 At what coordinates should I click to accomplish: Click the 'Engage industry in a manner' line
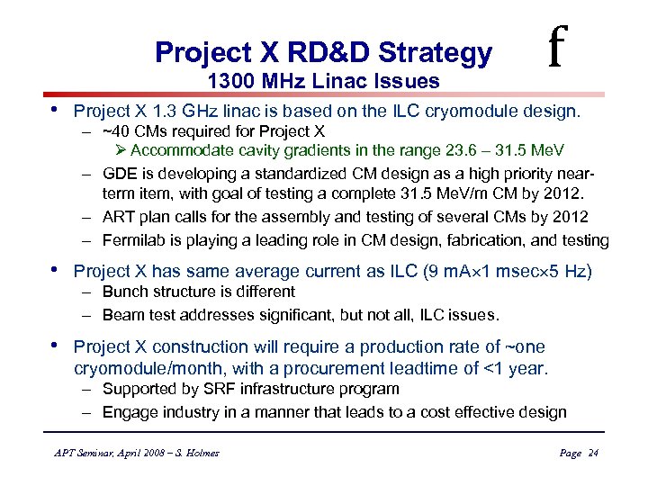[x=334, y=412]
